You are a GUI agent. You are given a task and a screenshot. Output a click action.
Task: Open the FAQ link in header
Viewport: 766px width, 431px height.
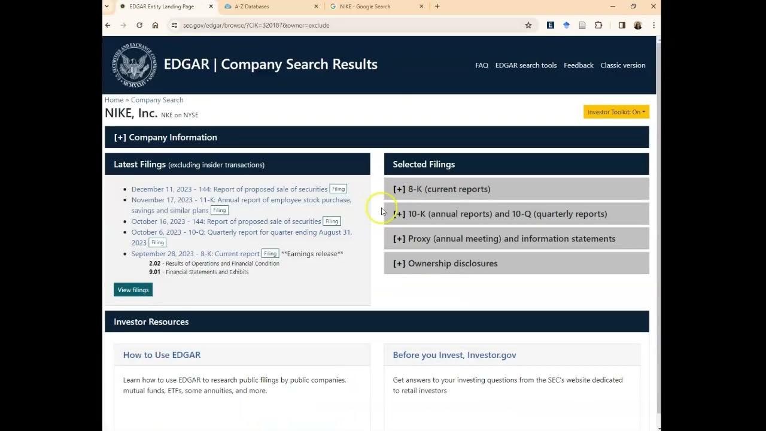point(482,65)
